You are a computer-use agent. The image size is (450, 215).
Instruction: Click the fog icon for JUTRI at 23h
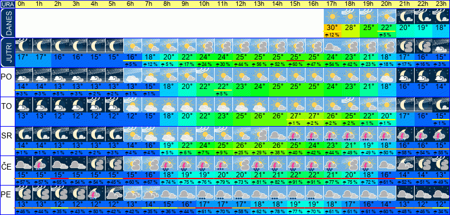point(441,45)
